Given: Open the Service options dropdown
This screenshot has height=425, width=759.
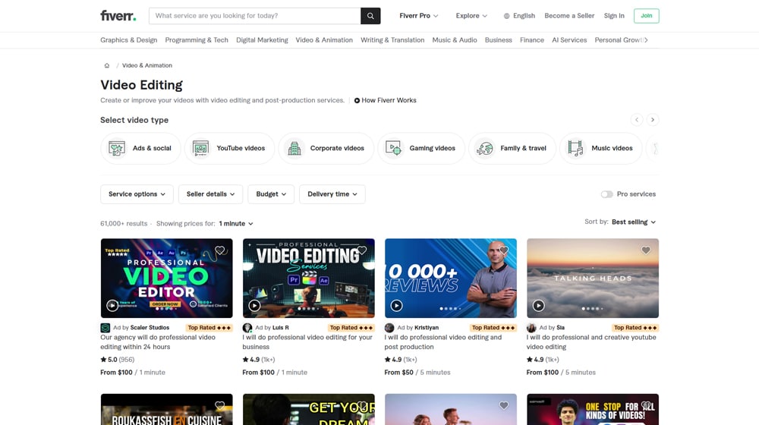Looking at the screenshot, I should (137, 194).
